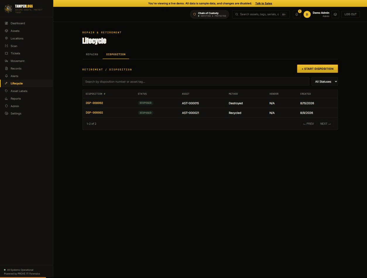
Task: Switch to the Repairs tab
Action: click(x=92, y=54)
